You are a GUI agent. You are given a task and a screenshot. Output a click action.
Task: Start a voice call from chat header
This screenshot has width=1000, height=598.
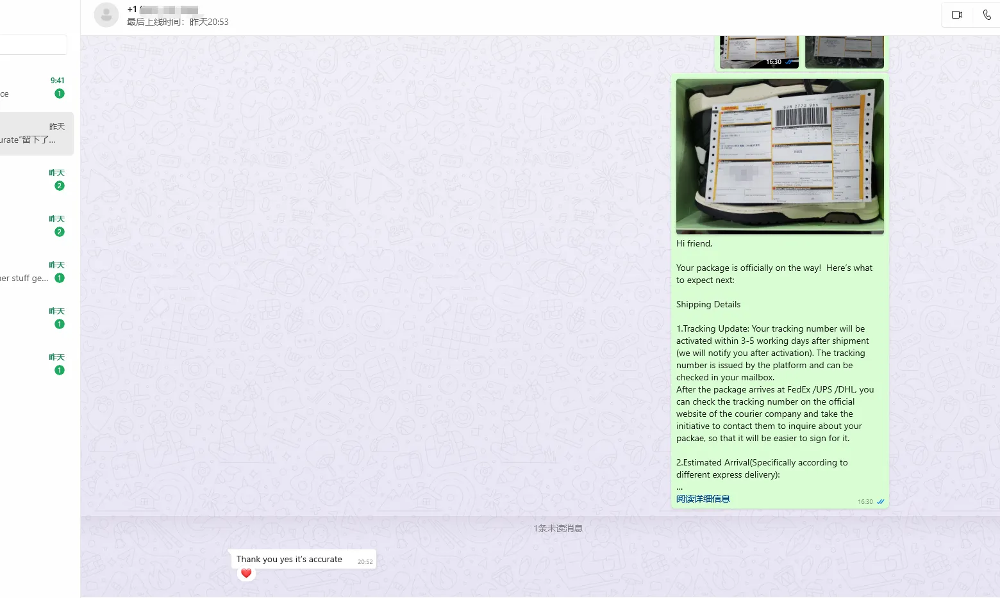coord(987,15)
